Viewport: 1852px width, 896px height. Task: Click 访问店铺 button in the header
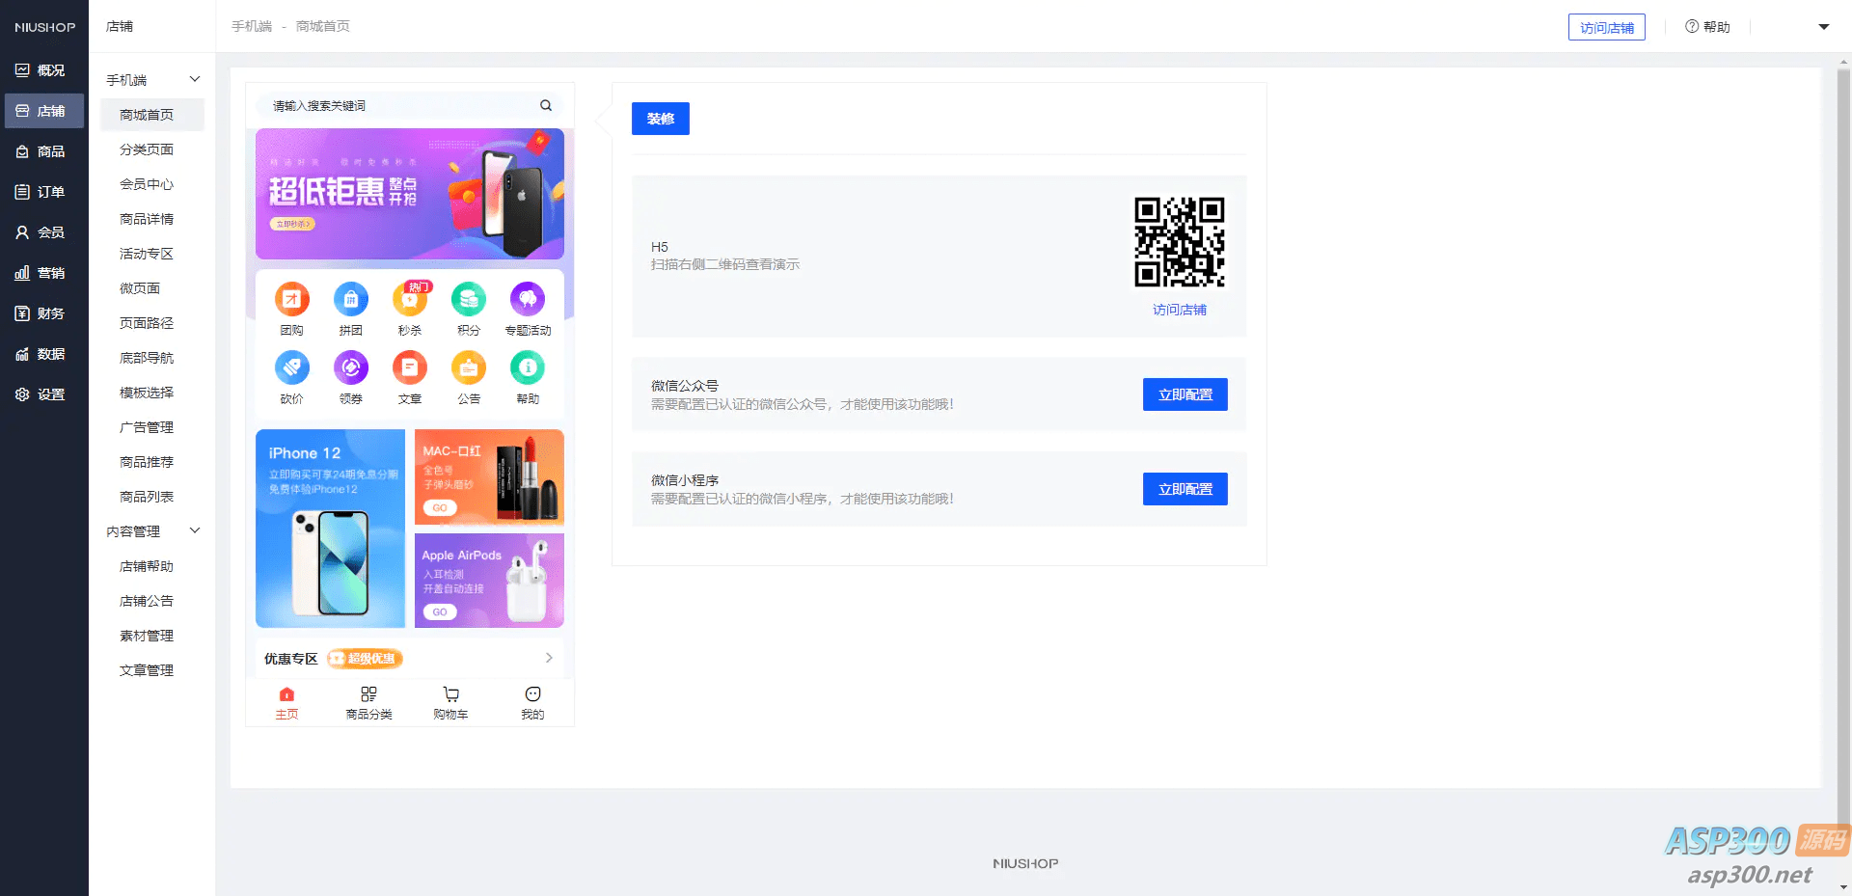click(1607, 27)
